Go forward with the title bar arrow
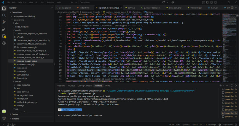This screenshot has width=239, height=126. tap(76, 2)
